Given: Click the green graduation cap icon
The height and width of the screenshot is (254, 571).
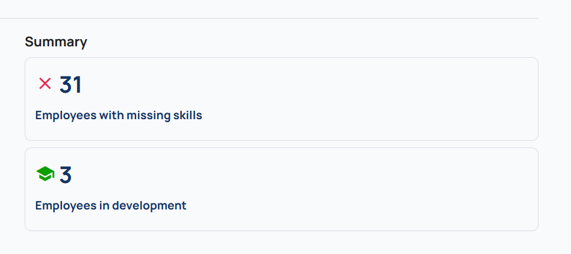Looking at the screenshot, I should click(x=45, y=173).
